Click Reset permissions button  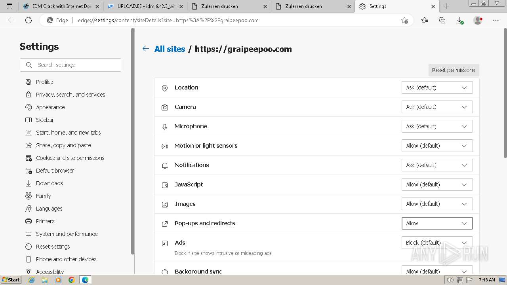click(x=454, y=70)
